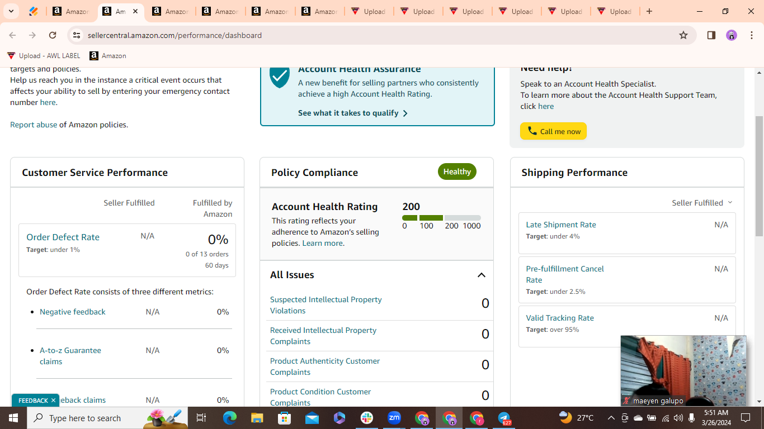Click the FEEDBACK button
The height and width of the screenshot is (429, 764).
point(33,401)
